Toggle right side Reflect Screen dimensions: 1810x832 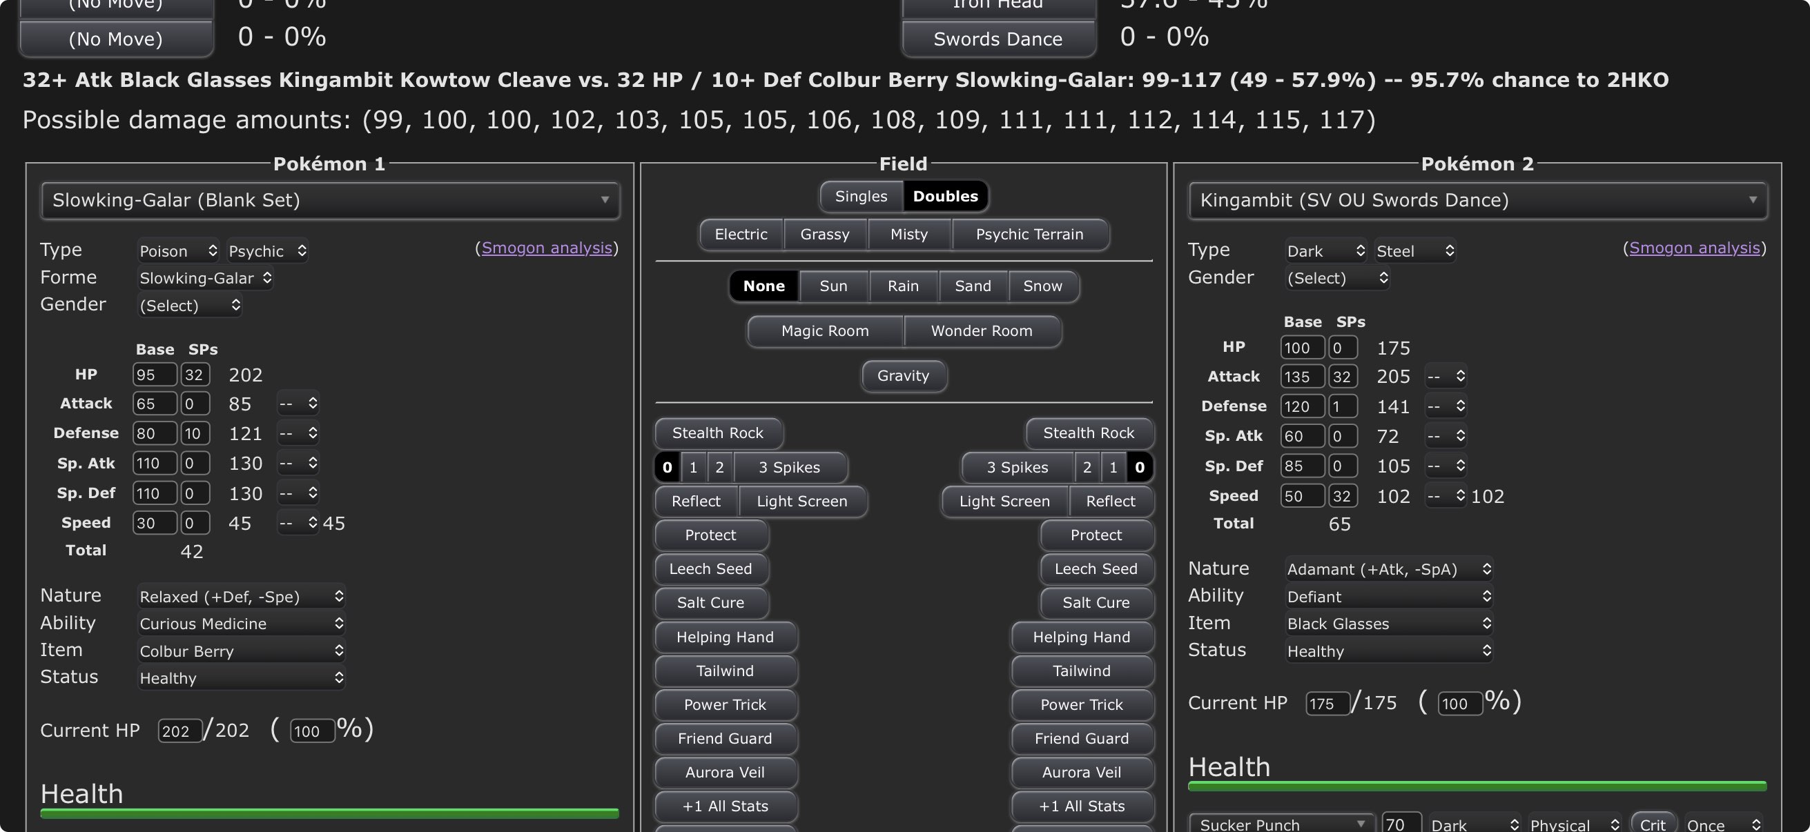point(1110,502)
